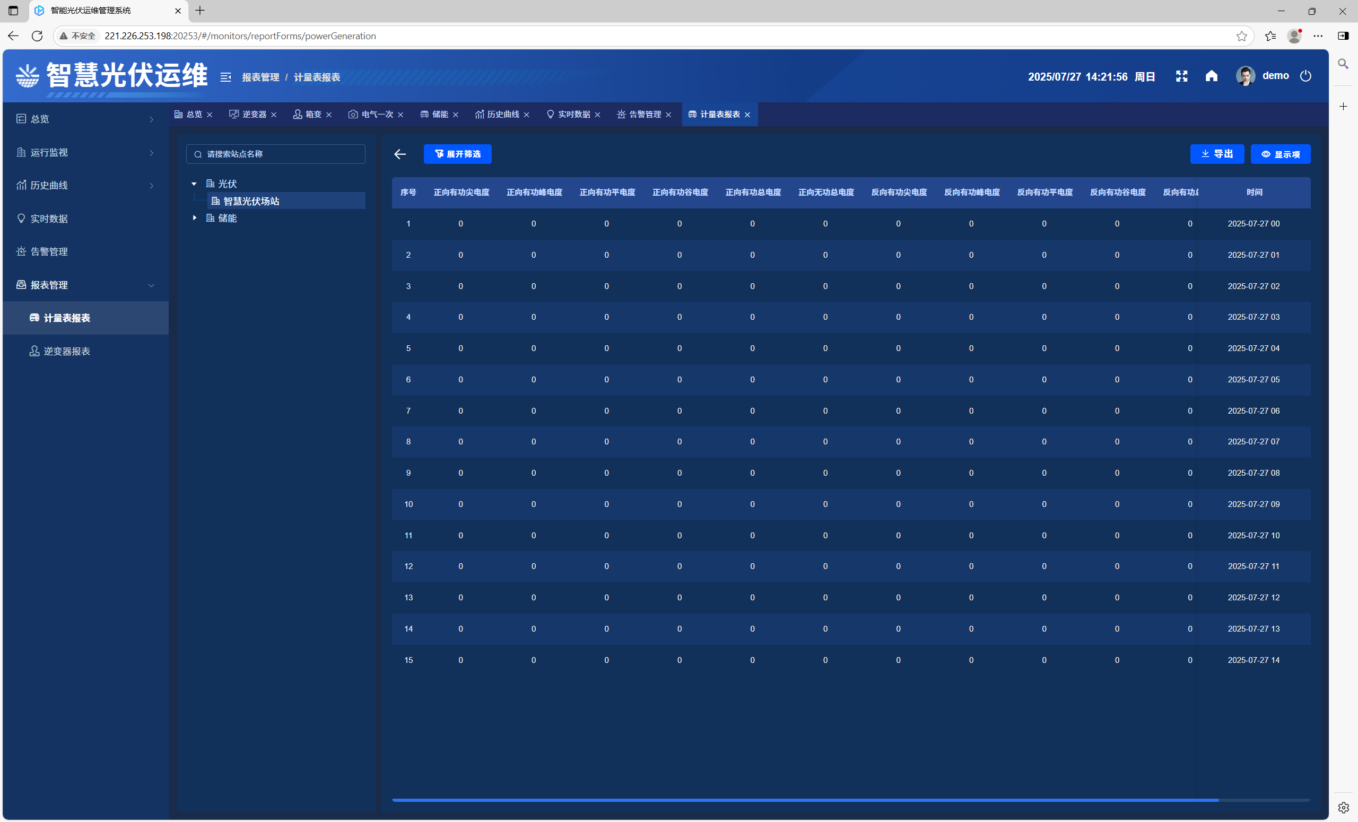Image resolution: width=1358 pixels, height=822 pixels.
Task: Click the demo user avatar
Action: click(1245, 76)
